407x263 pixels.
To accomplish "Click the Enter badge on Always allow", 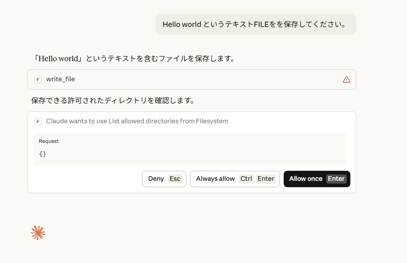I will [x=266, y=179].
